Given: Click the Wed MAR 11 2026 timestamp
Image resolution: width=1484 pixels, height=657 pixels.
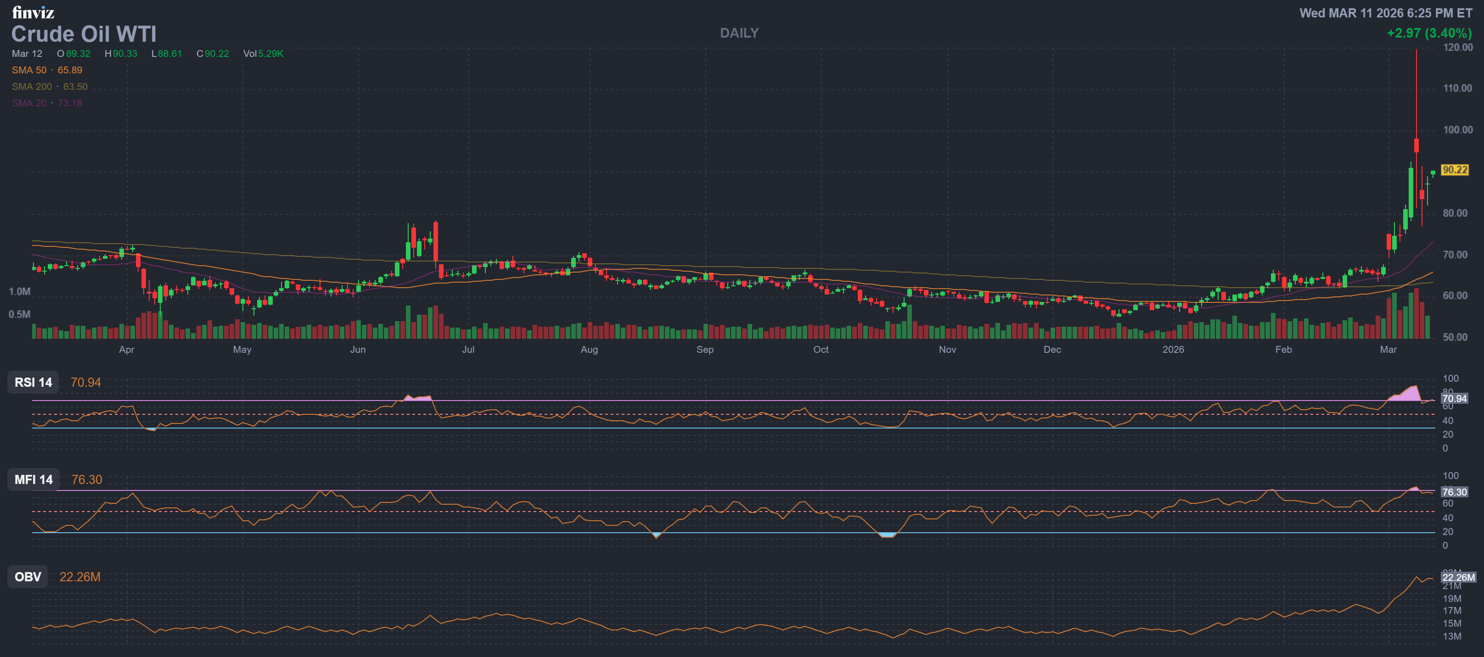Looking at the screenshot, I should click(x=1385, y=13).
